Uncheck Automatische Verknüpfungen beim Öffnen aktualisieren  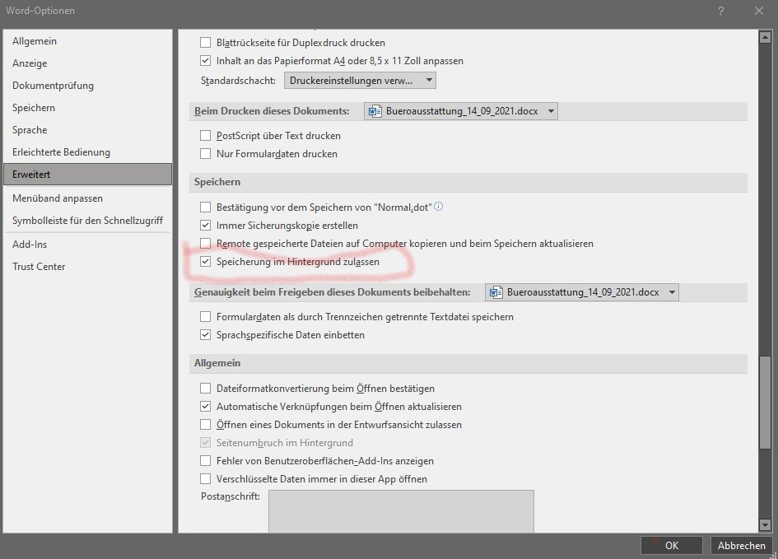[206, 406]
